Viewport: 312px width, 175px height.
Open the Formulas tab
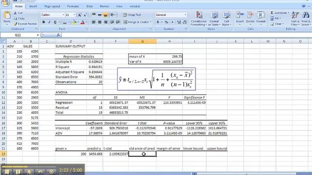tap(73, 6)
